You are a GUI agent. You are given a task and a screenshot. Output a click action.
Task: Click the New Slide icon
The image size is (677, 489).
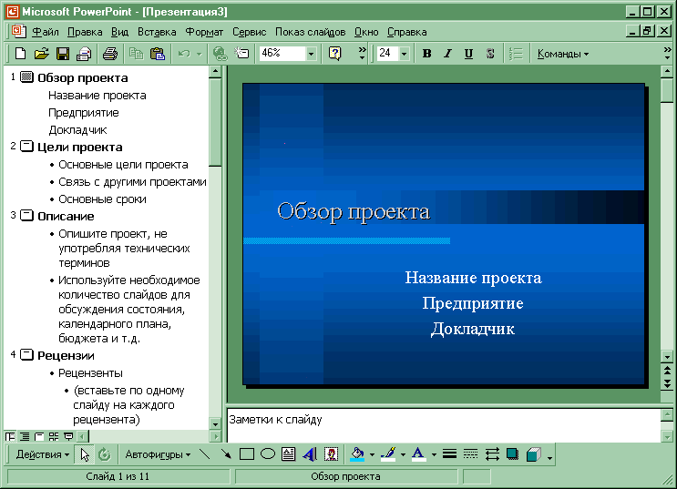click(241, 54)
